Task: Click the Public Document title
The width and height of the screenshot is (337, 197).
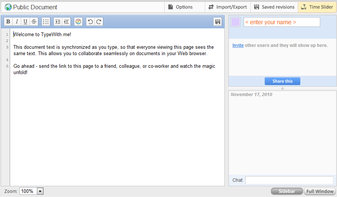Action: [x=35, y=7]
